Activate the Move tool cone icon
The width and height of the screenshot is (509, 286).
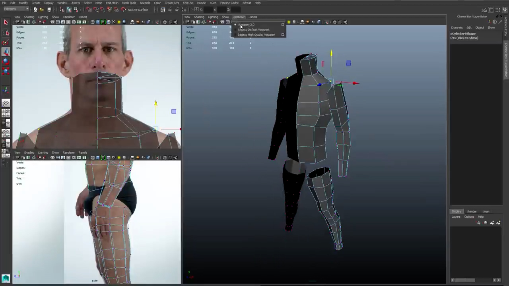pos(6,52)
